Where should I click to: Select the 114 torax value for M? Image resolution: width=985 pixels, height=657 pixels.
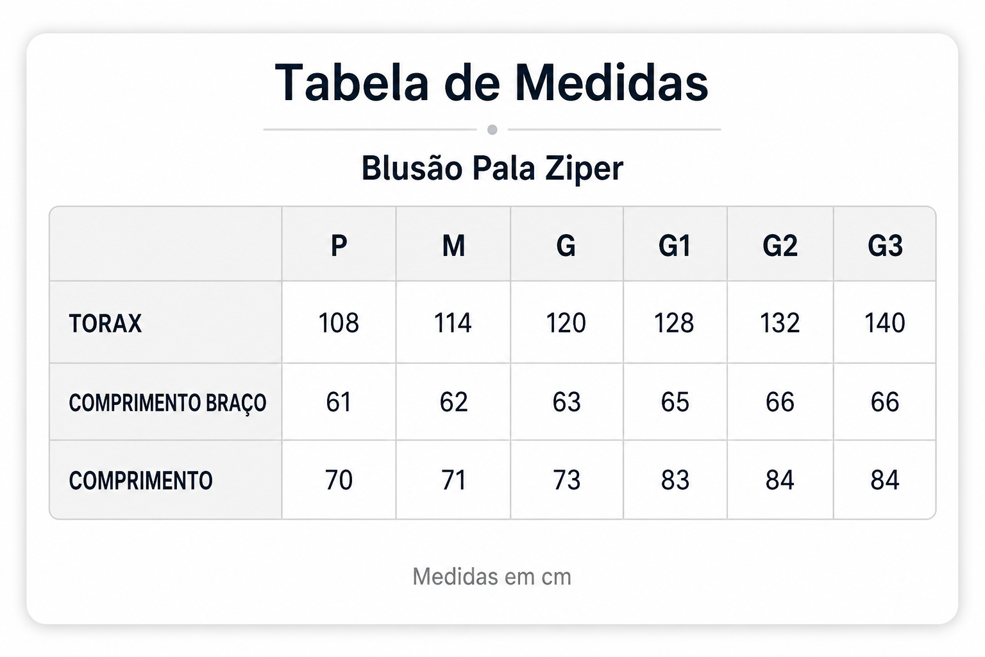point(453,322)
